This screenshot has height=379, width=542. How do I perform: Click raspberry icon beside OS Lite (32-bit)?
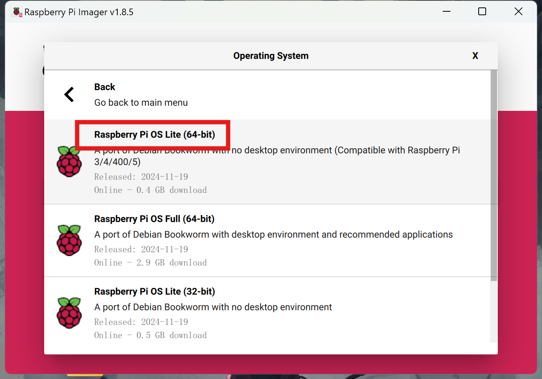click(x=69, y=313)
